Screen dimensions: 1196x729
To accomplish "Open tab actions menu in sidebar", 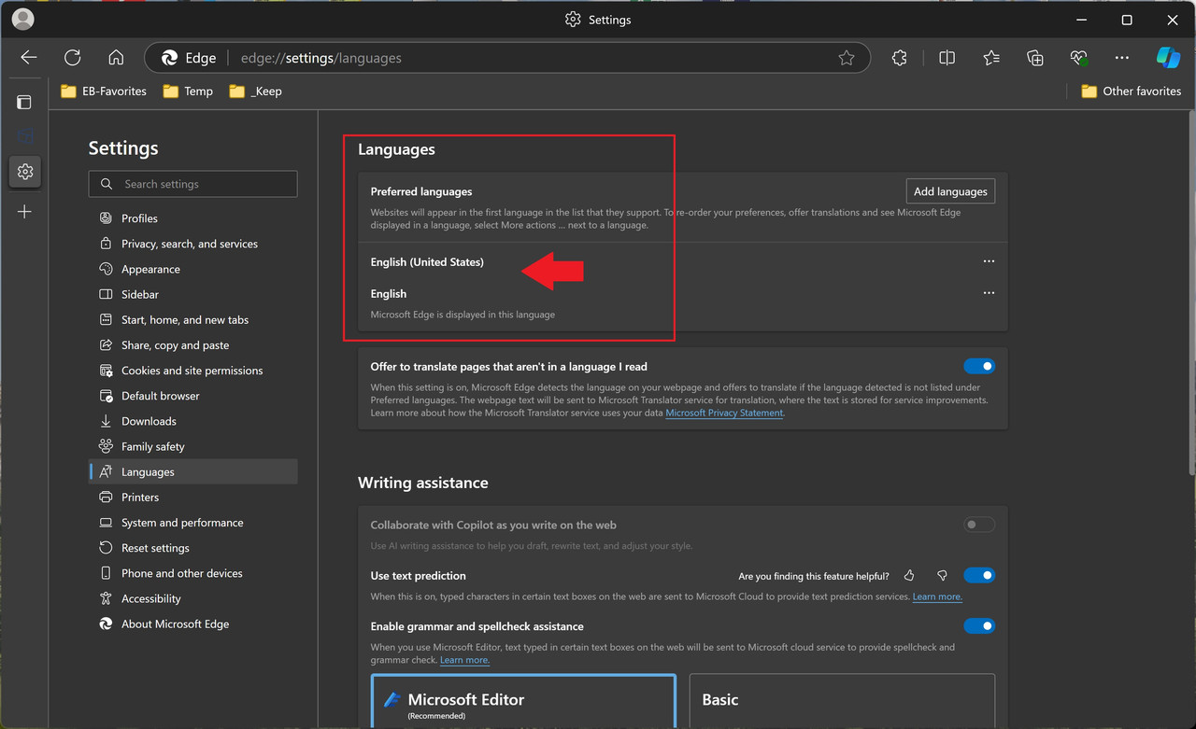I will pyautogui.click(x=24, y=102).
